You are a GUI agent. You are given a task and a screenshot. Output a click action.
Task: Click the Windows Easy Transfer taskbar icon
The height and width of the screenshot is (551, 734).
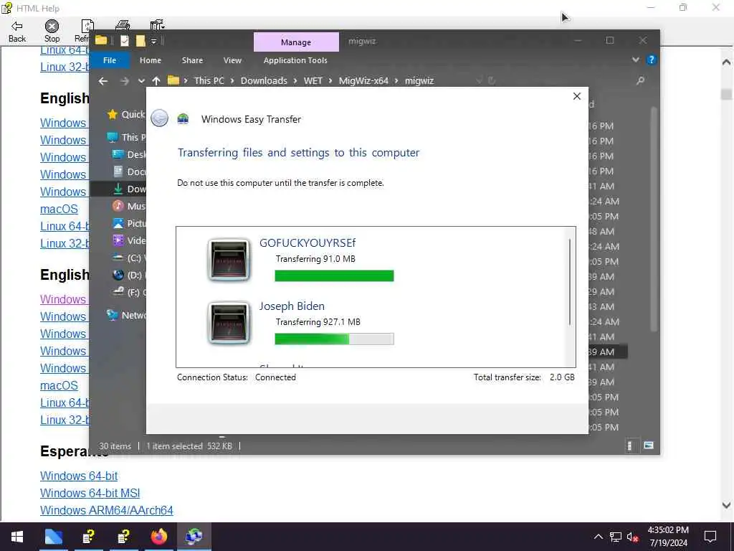[194, 537]
